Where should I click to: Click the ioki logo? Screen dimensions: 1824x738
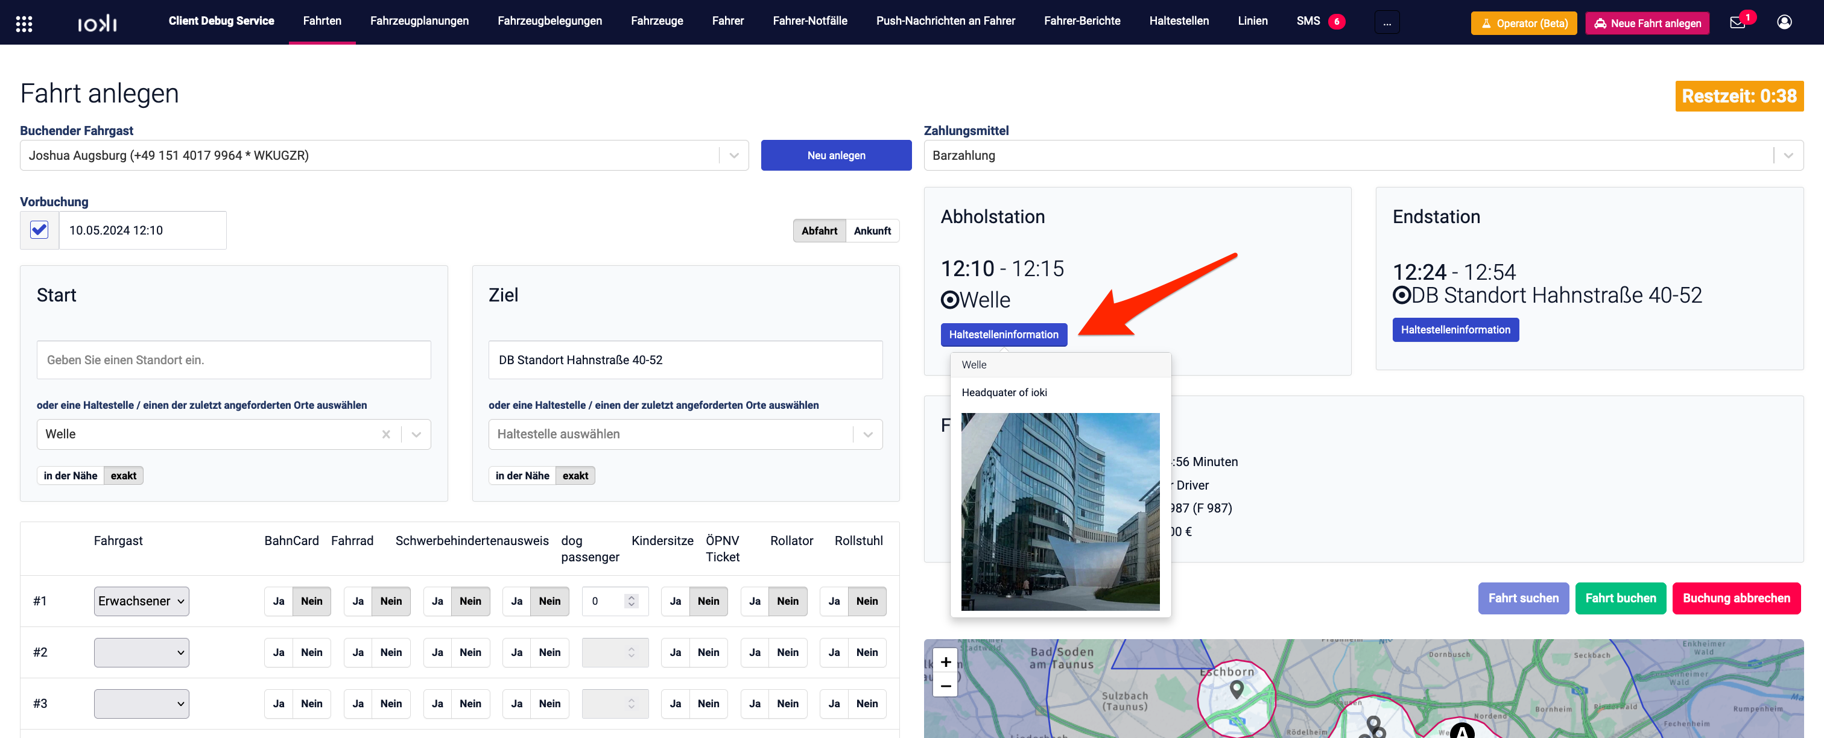tap(97, 24)
